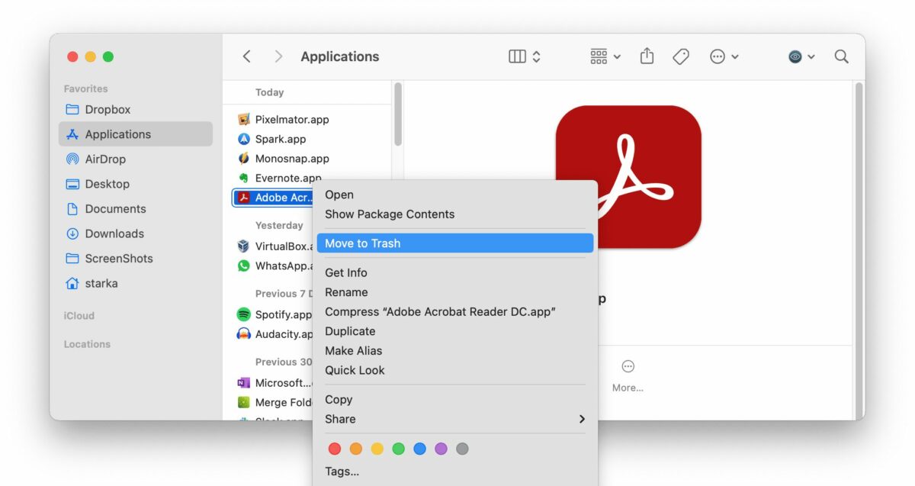915x486 pixels.
Task: Select Move to Trash
Action: click(455, 243)
